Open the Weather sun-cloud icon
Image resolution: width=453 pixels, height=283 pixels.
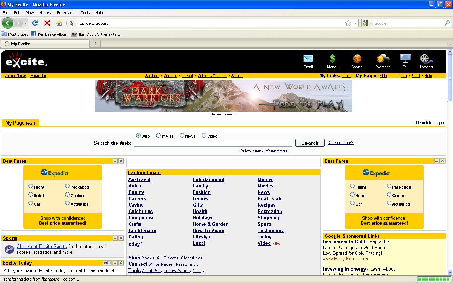pyautogui.click(x=383, y=59)
